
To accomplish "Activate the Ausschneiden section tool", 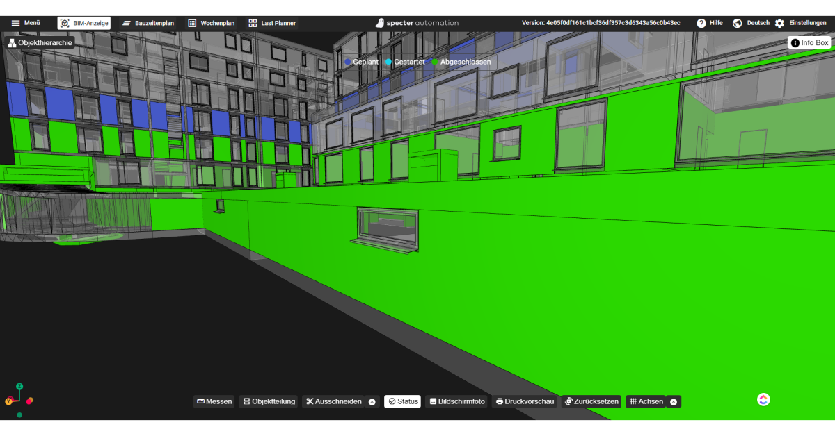I will pyautogui.click(x=333, y=401).
